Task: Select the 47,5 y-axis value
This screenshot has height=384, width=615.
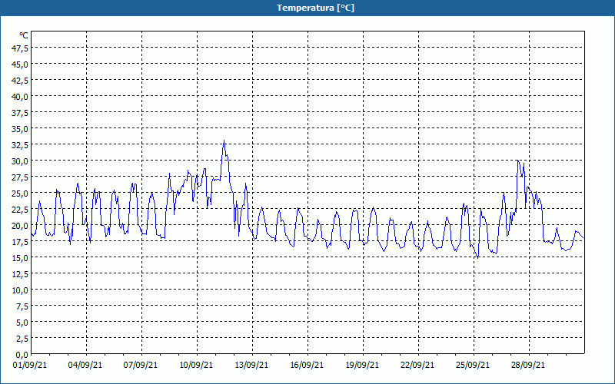Action: [21, 48]
